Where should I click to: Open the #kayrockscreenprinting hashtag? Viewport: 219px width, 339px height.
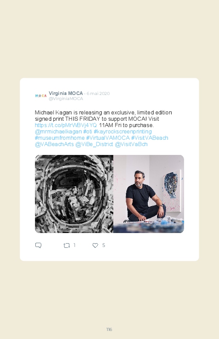(123, 131)
